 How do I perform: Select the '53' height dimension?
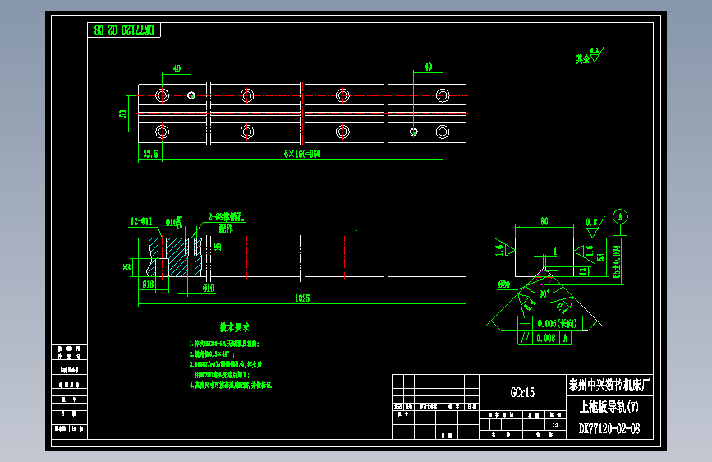(601, 257)
